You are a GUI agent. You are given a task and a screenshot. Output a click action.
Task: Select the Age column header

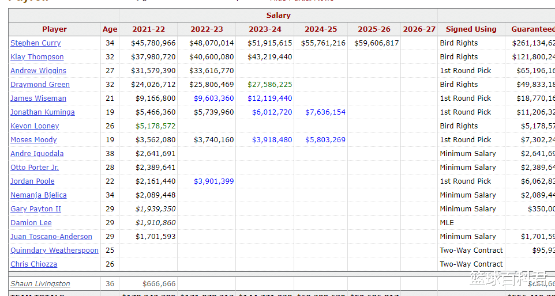click(x=110, y=29)
